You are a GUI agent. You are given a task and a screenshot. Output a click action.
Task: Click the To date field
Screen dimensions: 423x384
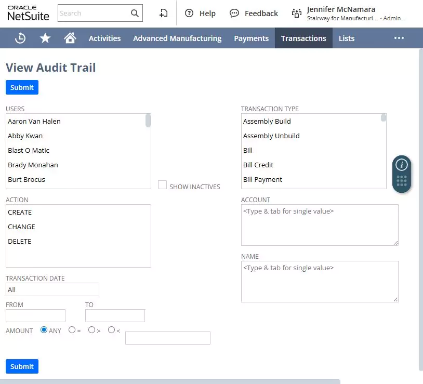pos(115,315)
